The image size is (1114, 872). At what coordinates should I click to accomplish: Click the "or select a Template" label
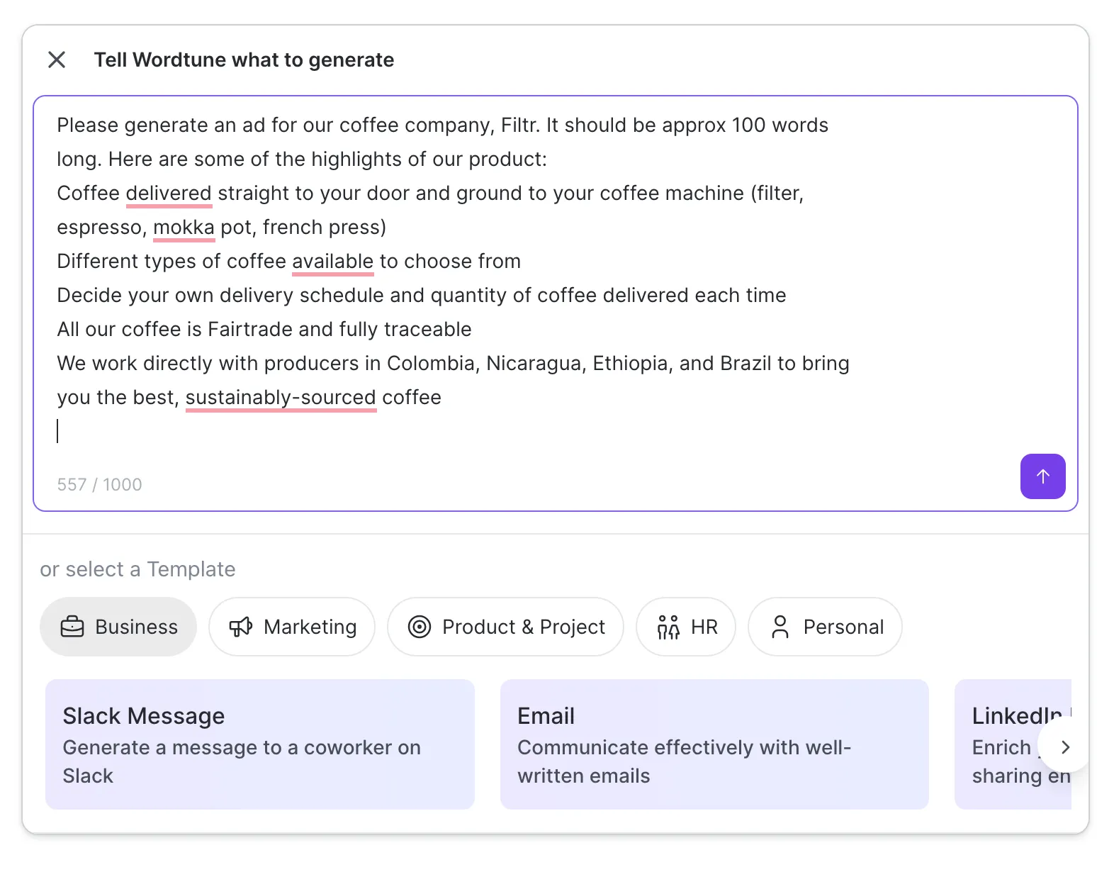click(x=137, y=569)
